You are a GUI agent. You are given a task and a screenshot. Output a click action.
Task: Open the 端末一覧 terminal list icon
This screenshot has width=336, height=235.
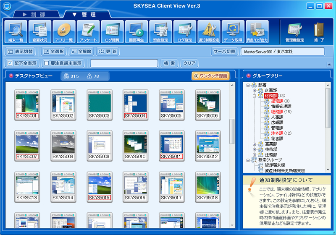click(16, 32)
